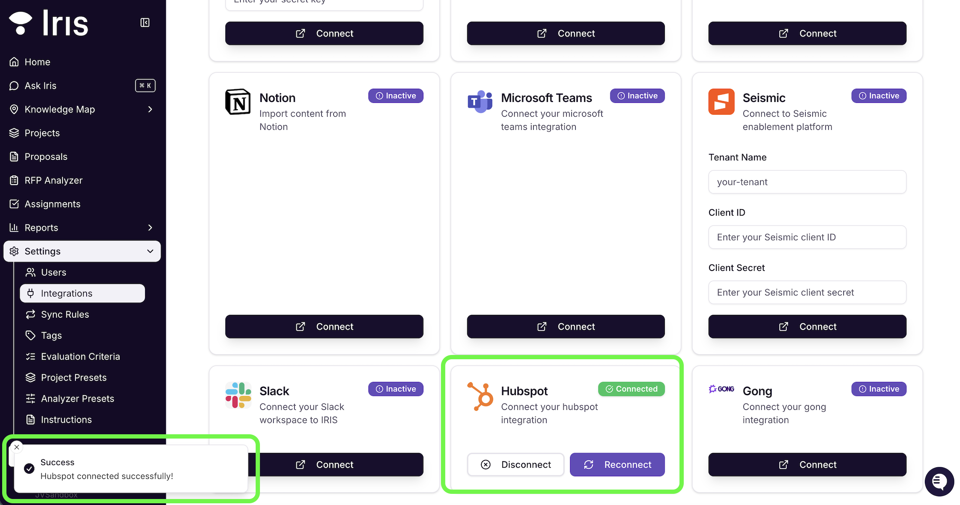This screenshot has width=960, height=505.
Task: Click the Knowledge Map pin icon
Action: point(14,109)
